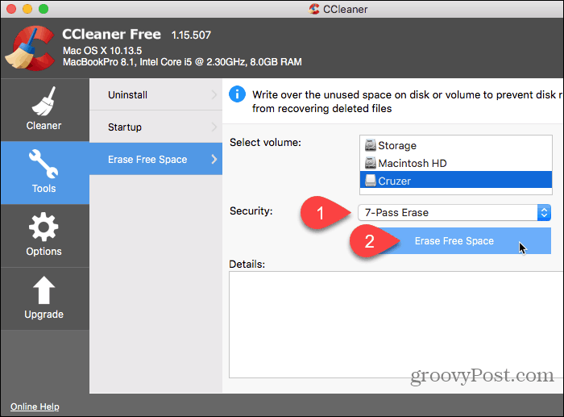Close the CCleaner window
The width and height of the screenshot is (564, 417).
pos(11,9)
